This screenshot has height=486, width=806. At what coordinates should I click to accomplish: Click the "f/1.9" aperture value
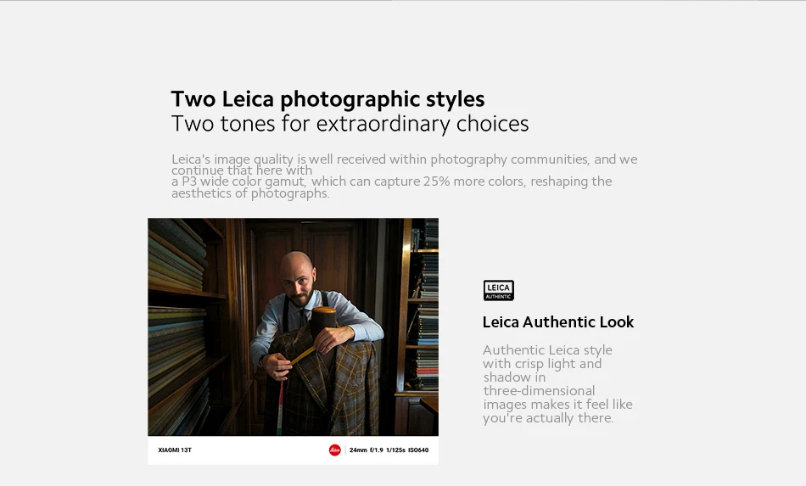376,450
